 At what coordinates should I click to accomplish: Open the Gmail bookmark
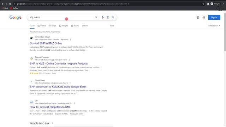click(5, 8)
